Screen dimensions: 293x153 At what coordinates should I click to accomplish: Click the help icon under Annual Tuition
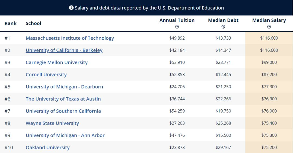coord(177,27)
